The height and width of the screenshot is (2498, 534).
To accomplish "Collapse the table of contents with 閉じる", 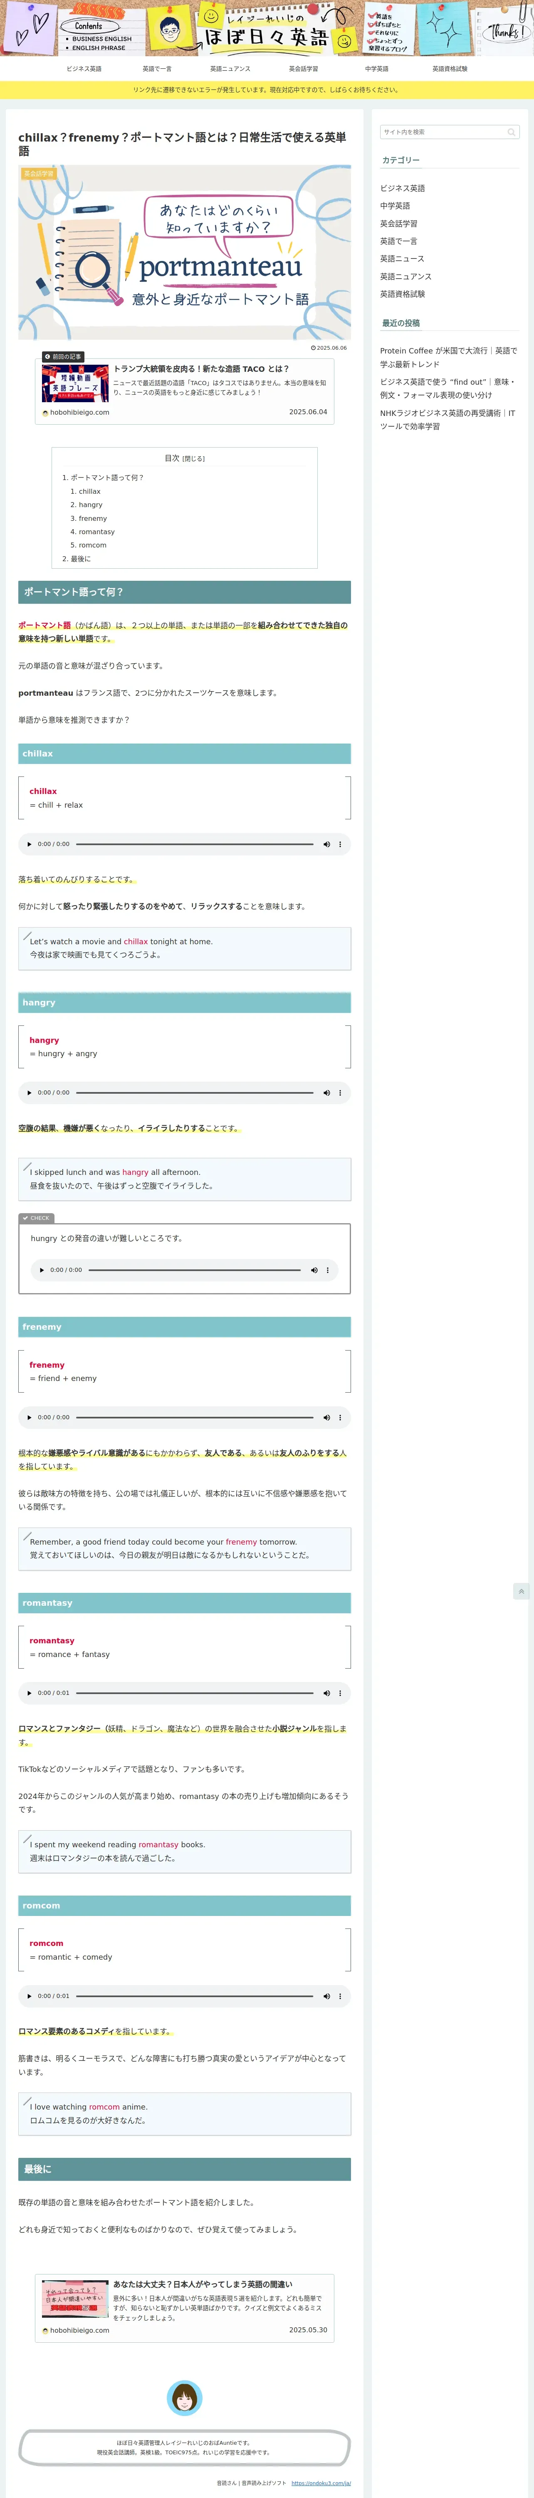I will (194, 459).
